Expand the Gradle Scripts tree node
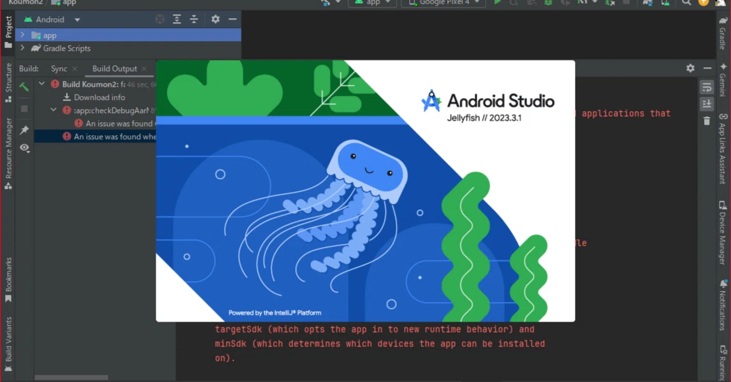The height and width of the screenshot is (382, 731). click(22, 48)
